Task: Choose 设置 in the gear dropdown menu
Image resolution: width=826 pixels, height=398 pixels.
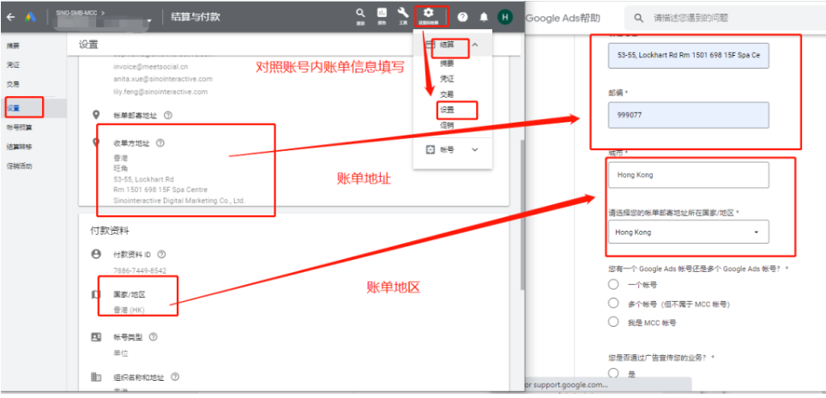Action: [x=447, y=110]
